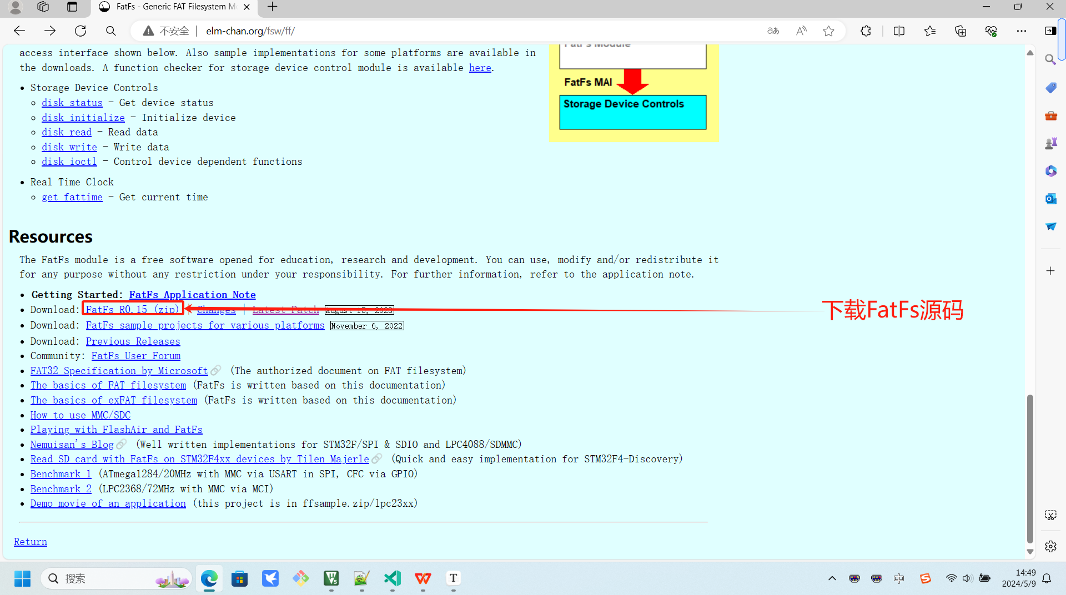Screen dimensions: 1066x595
Task: Download FatFs R0.15 zip
Action: coord(133,310)
